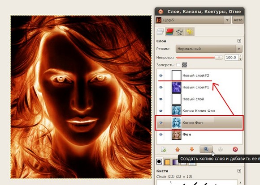Open the Кисти panel menu arrow

tap(239, 171)
